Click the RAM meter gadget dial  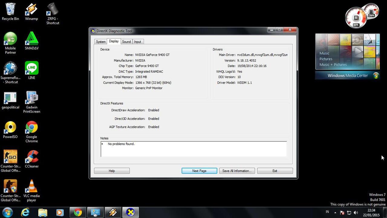371,11
